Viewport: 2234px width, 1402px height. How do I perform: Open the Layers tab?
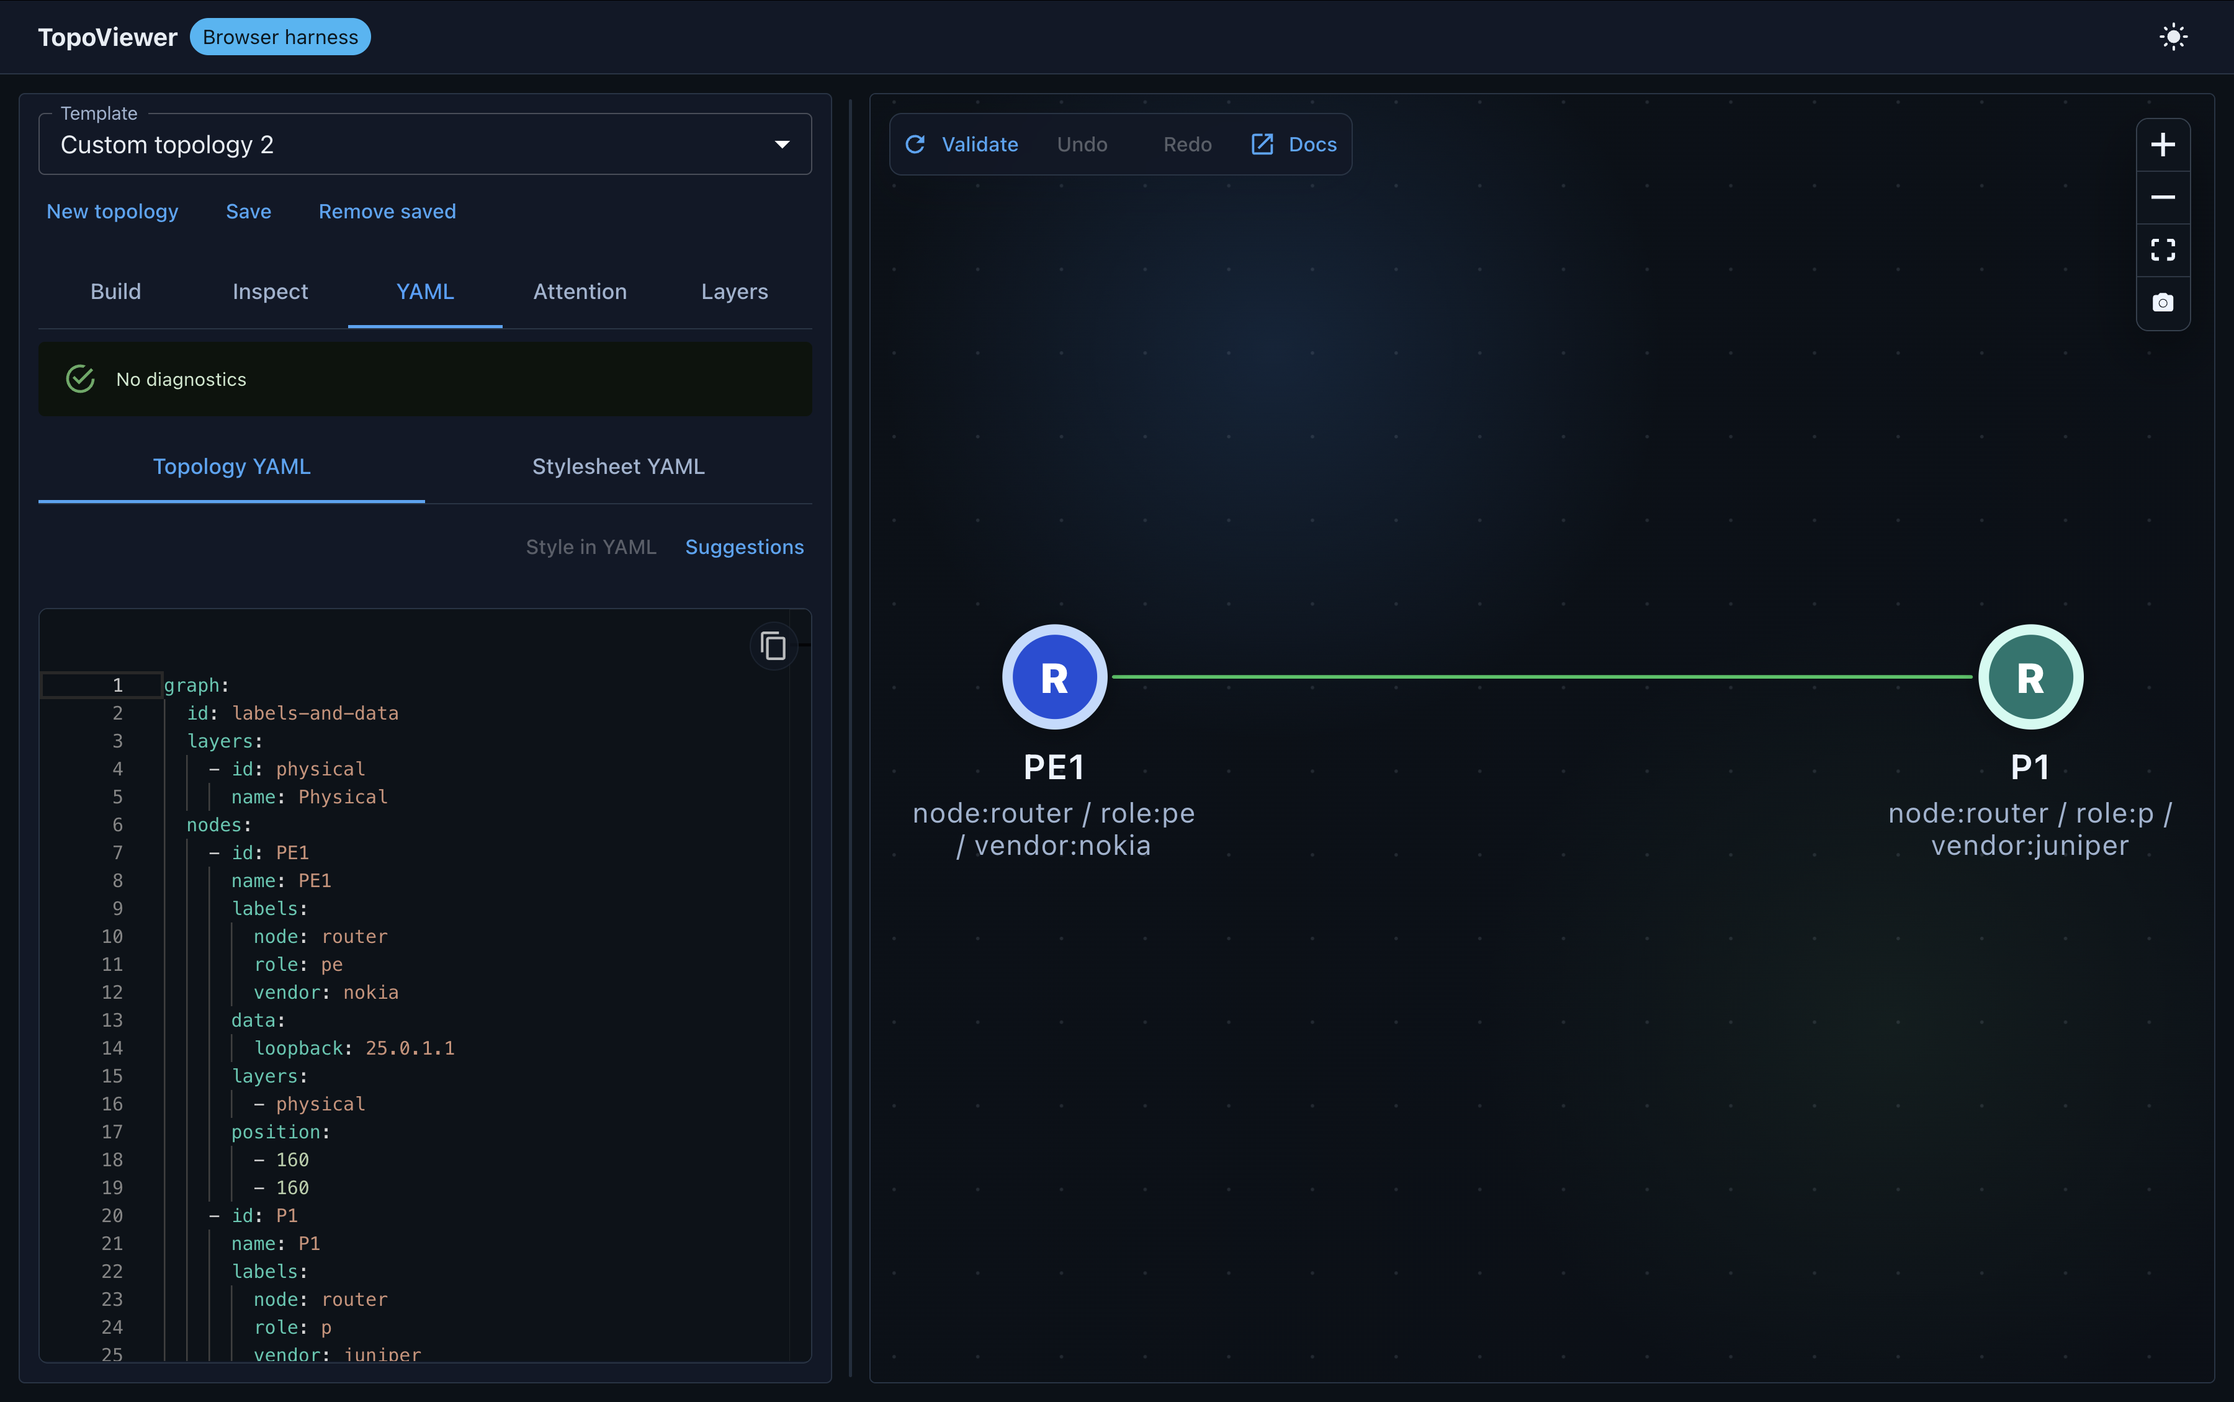735,291
